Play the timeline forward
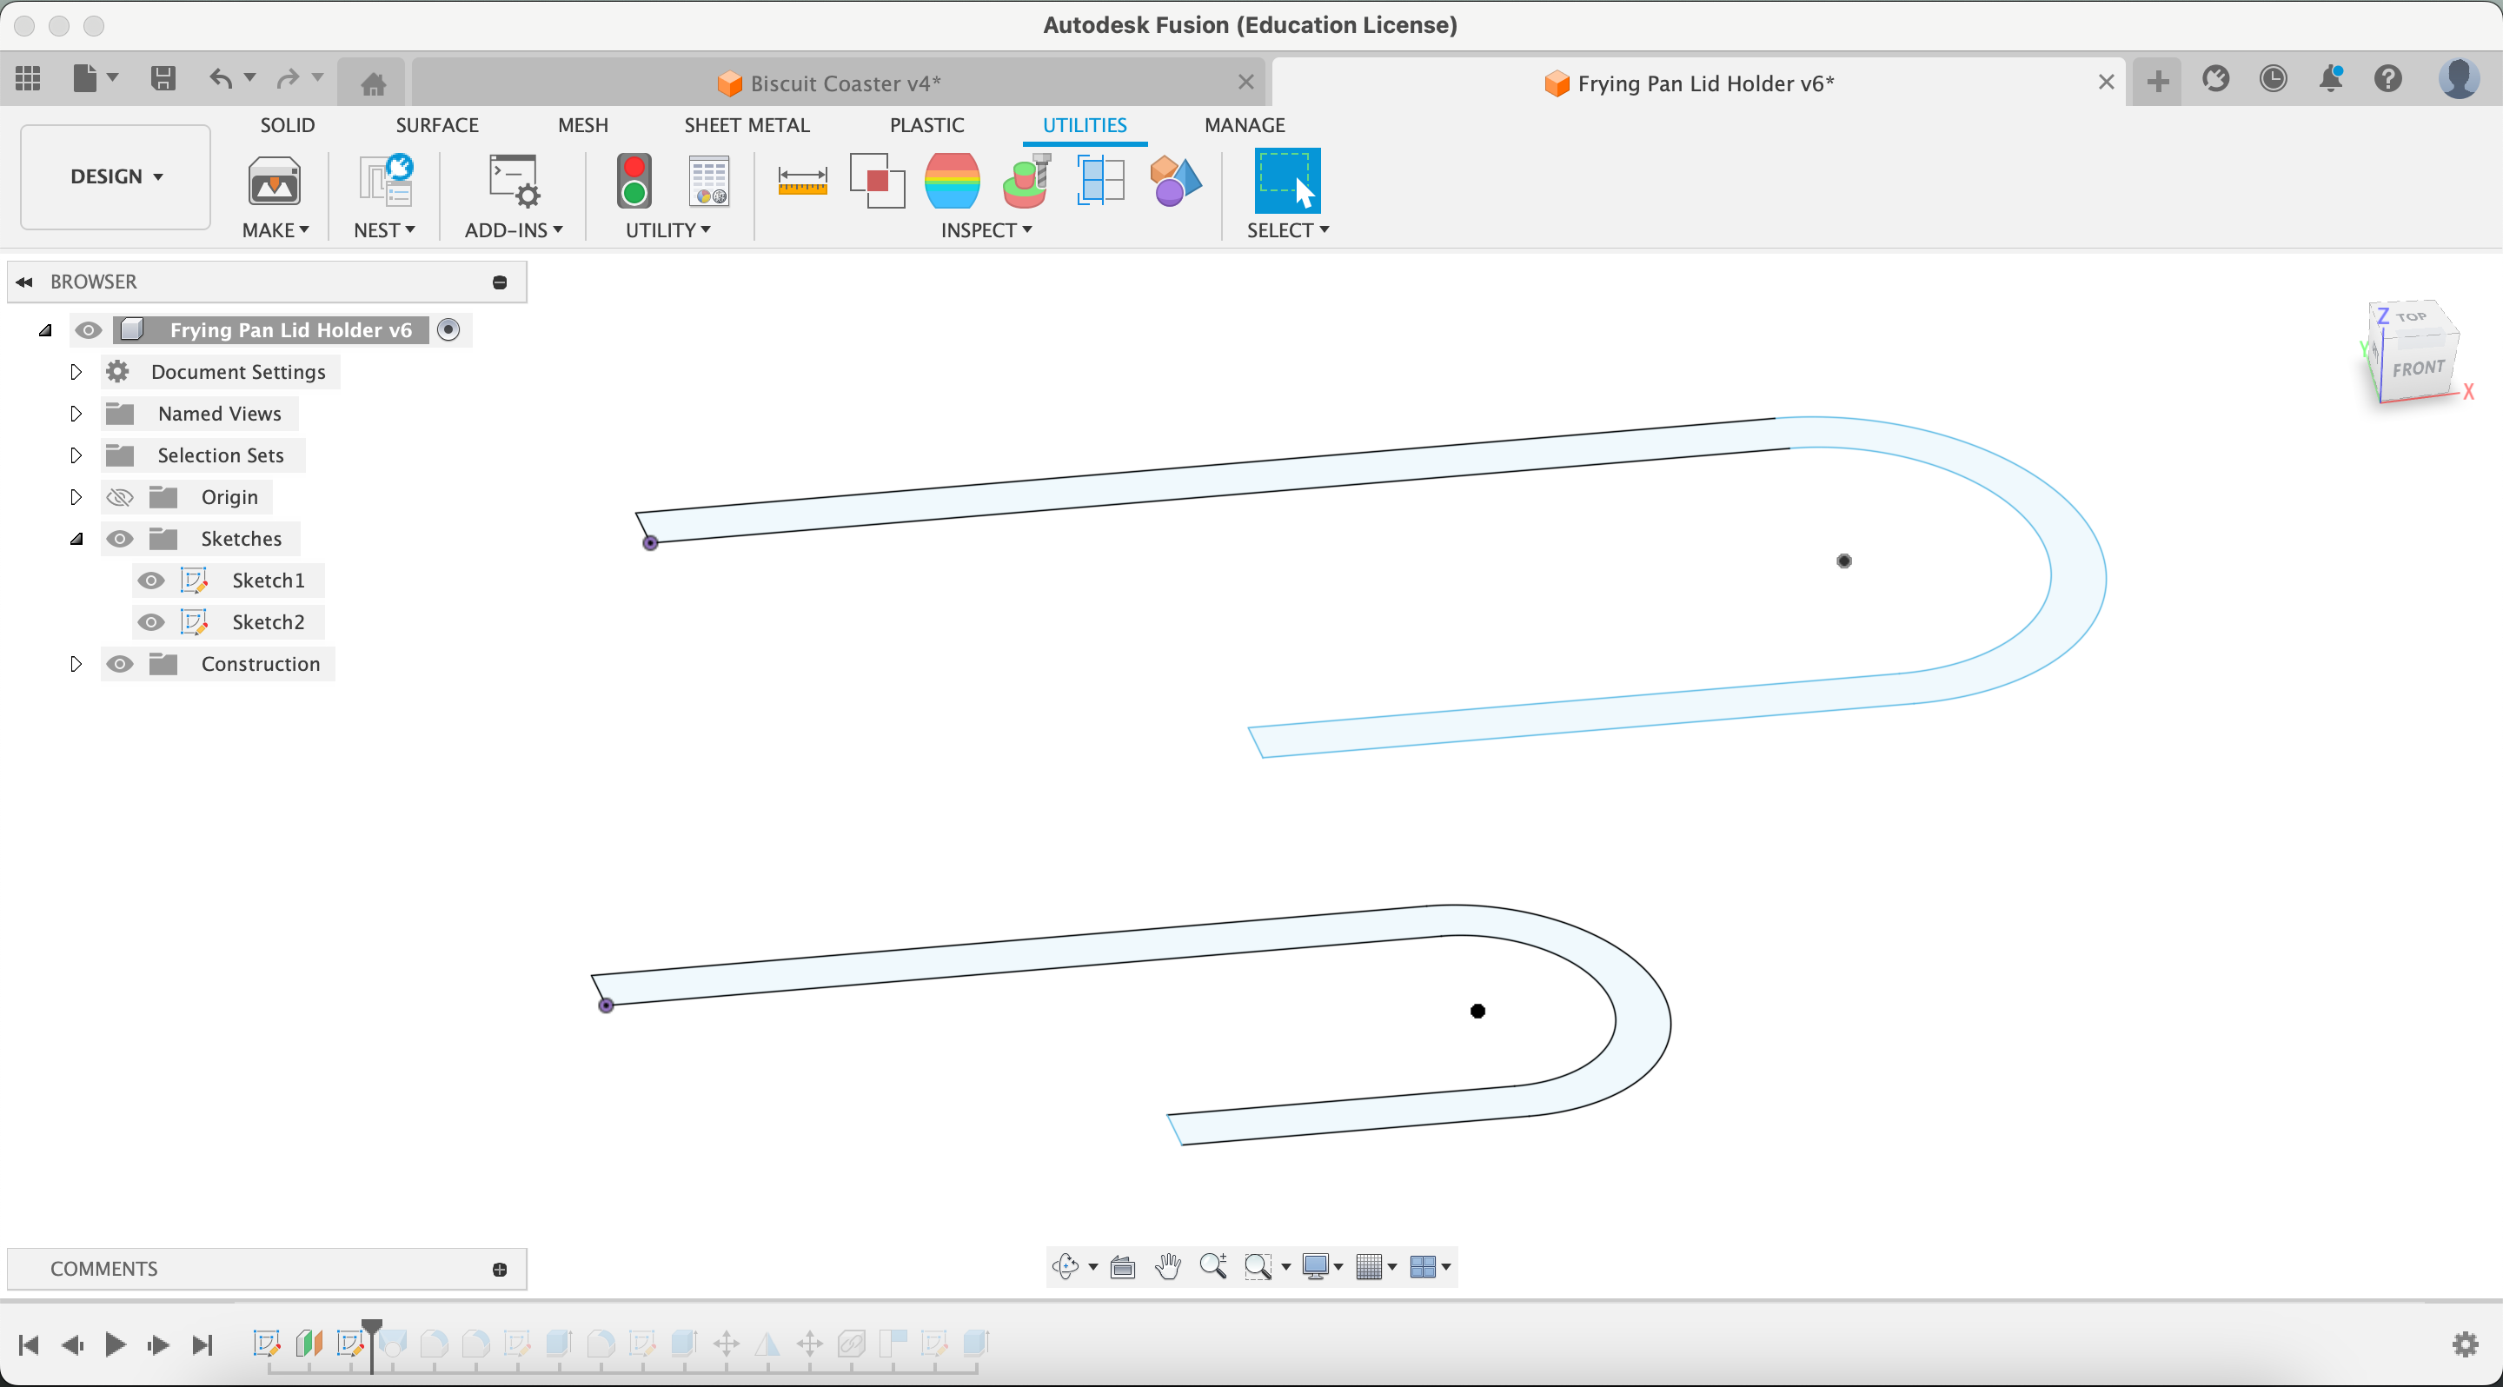 pos(115,1345)
